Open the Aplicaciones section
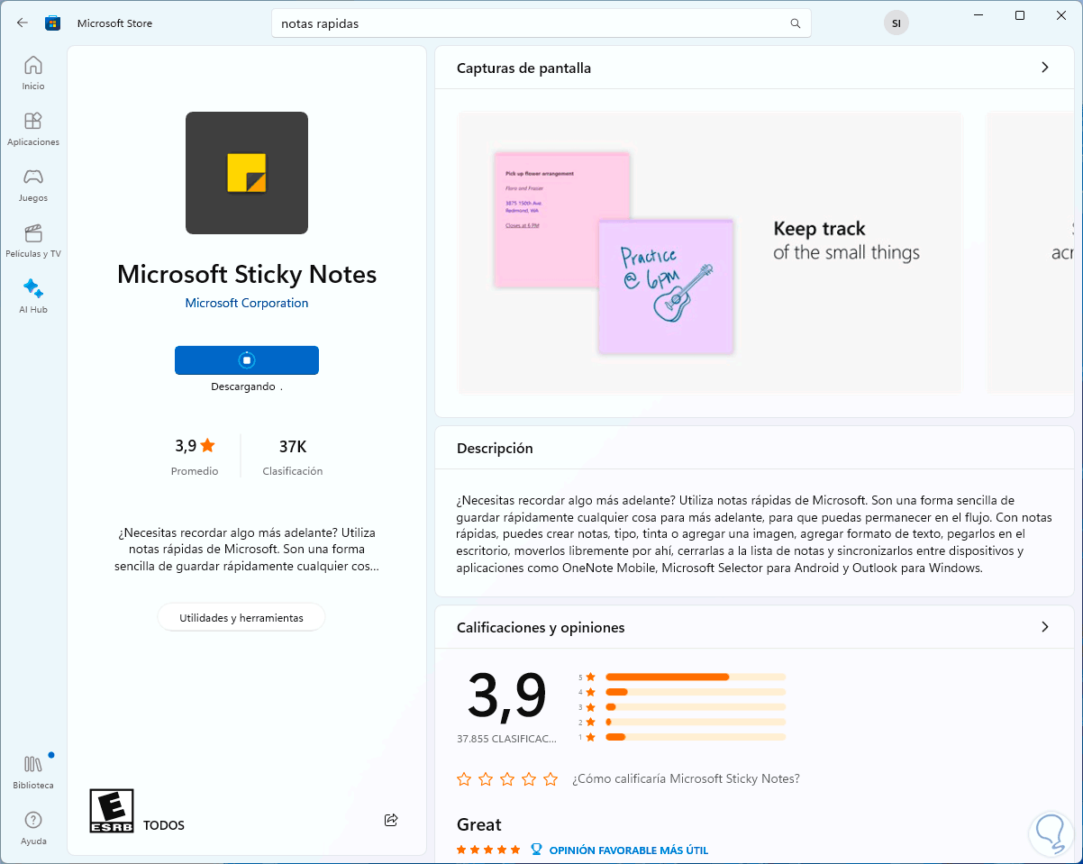Viewport: 1083px width, 864px height. pos(33,128)
